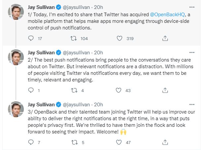Open the more options menu on third tweet
This screenshot has height=150, width=205.
(192, 105)
